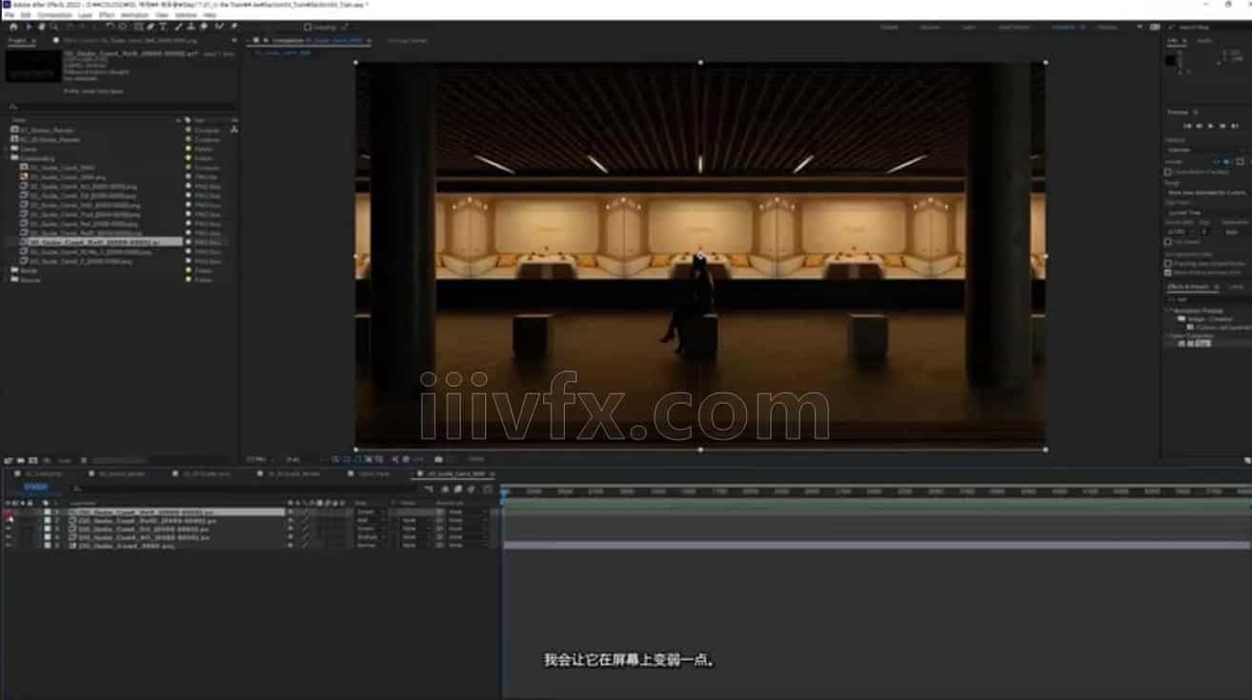Click Interpret Footage icon at Project panel bottom

click(x=8, y=460)
